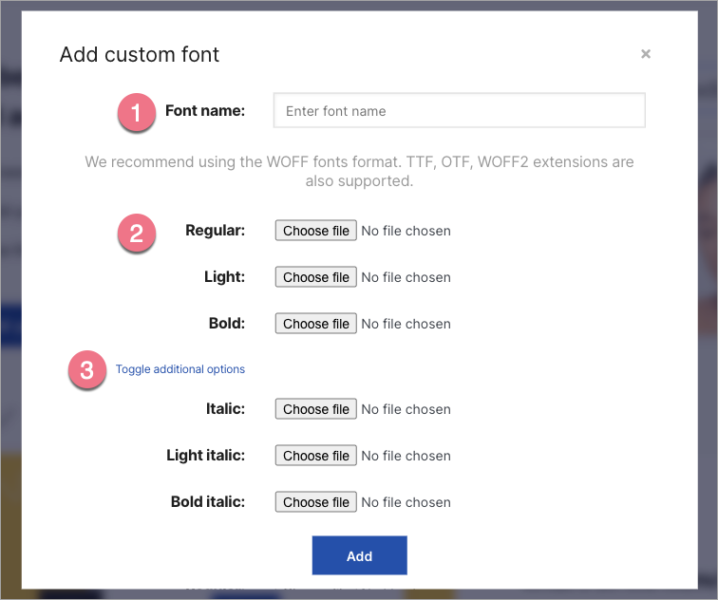Click the red number 1 badge
The width and height of the screenshot is (718, 600).
click(x=136, y=112)
